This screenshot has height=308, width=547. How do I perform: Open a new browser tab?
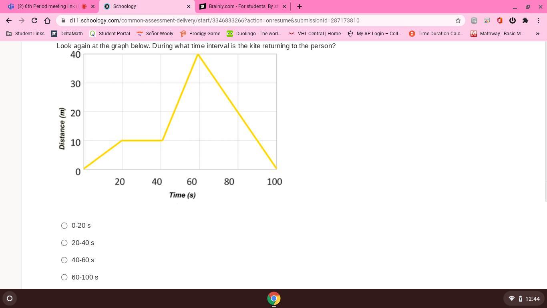point(300,6)
